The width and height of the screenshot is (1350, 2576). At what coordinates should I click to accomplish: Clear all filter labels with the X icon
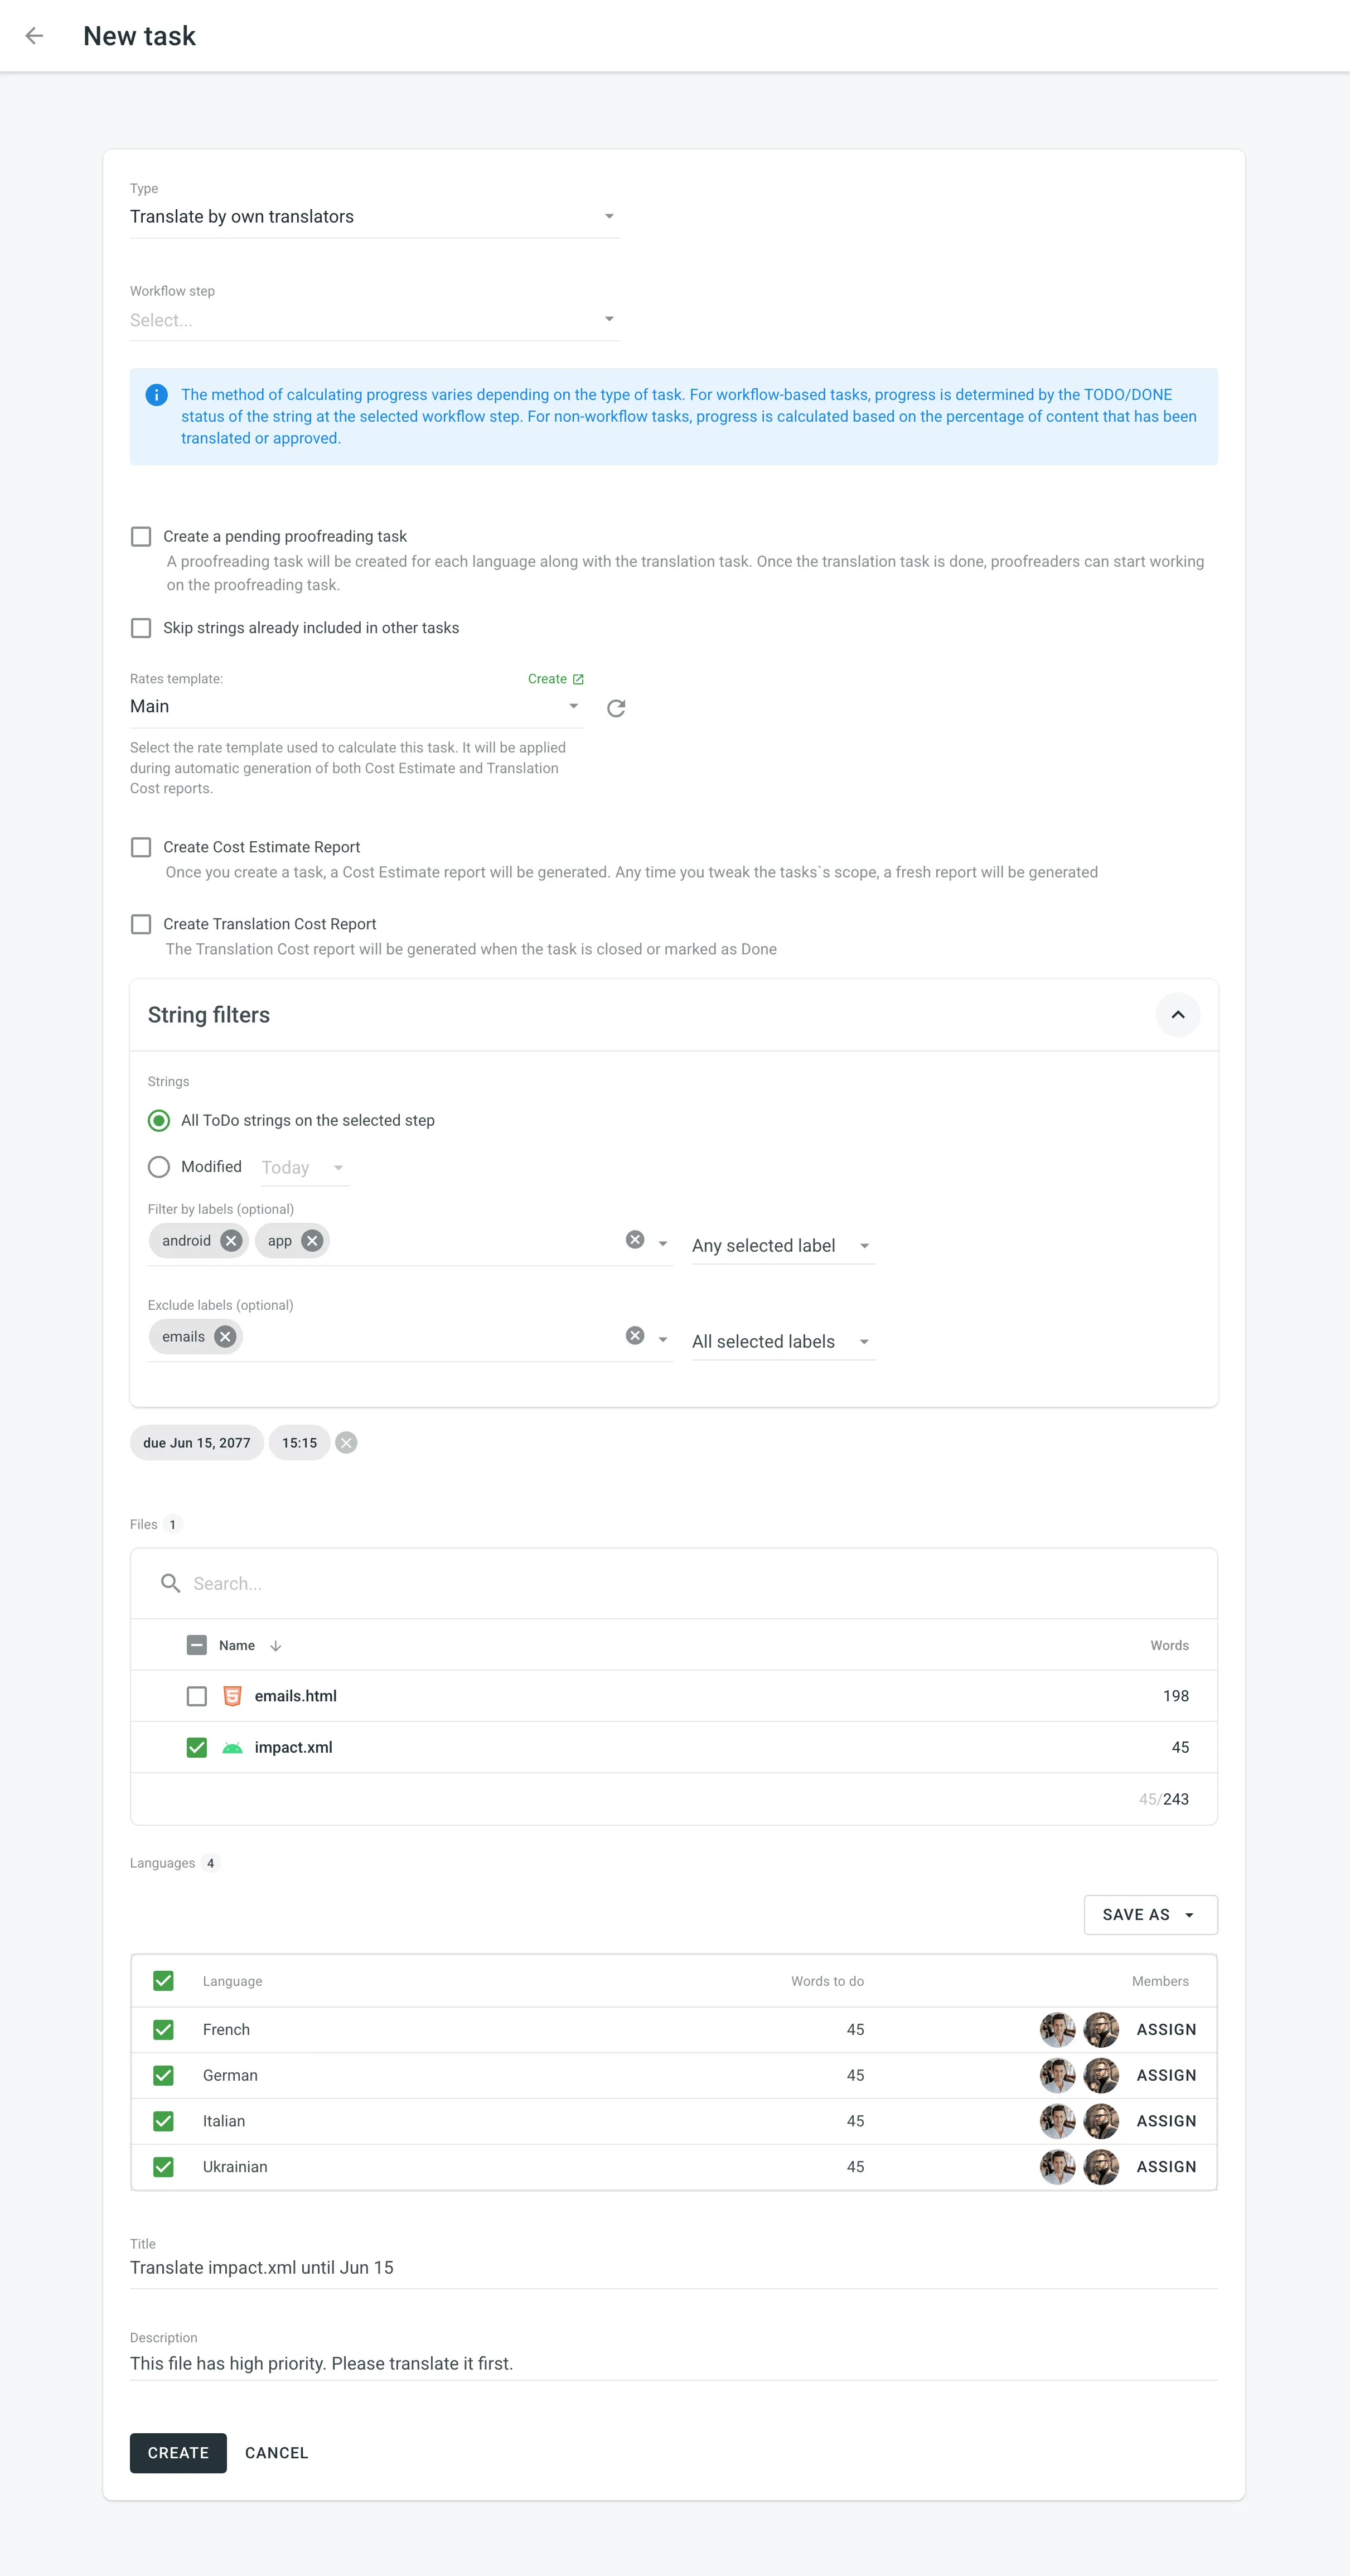pos(635,1240)
